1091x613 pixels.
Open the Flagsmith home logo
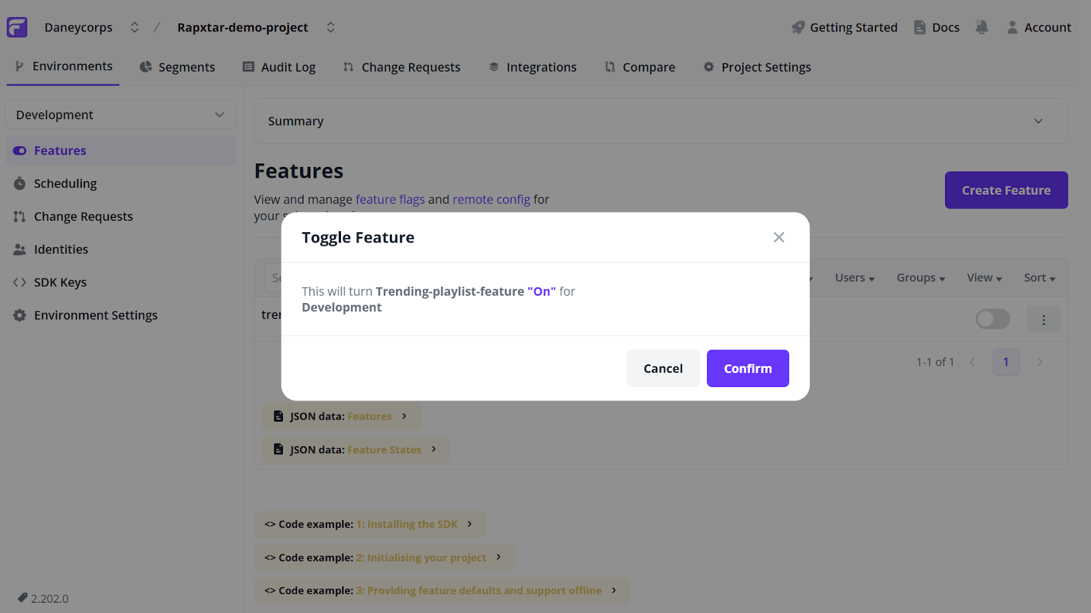tap(16, 27)
